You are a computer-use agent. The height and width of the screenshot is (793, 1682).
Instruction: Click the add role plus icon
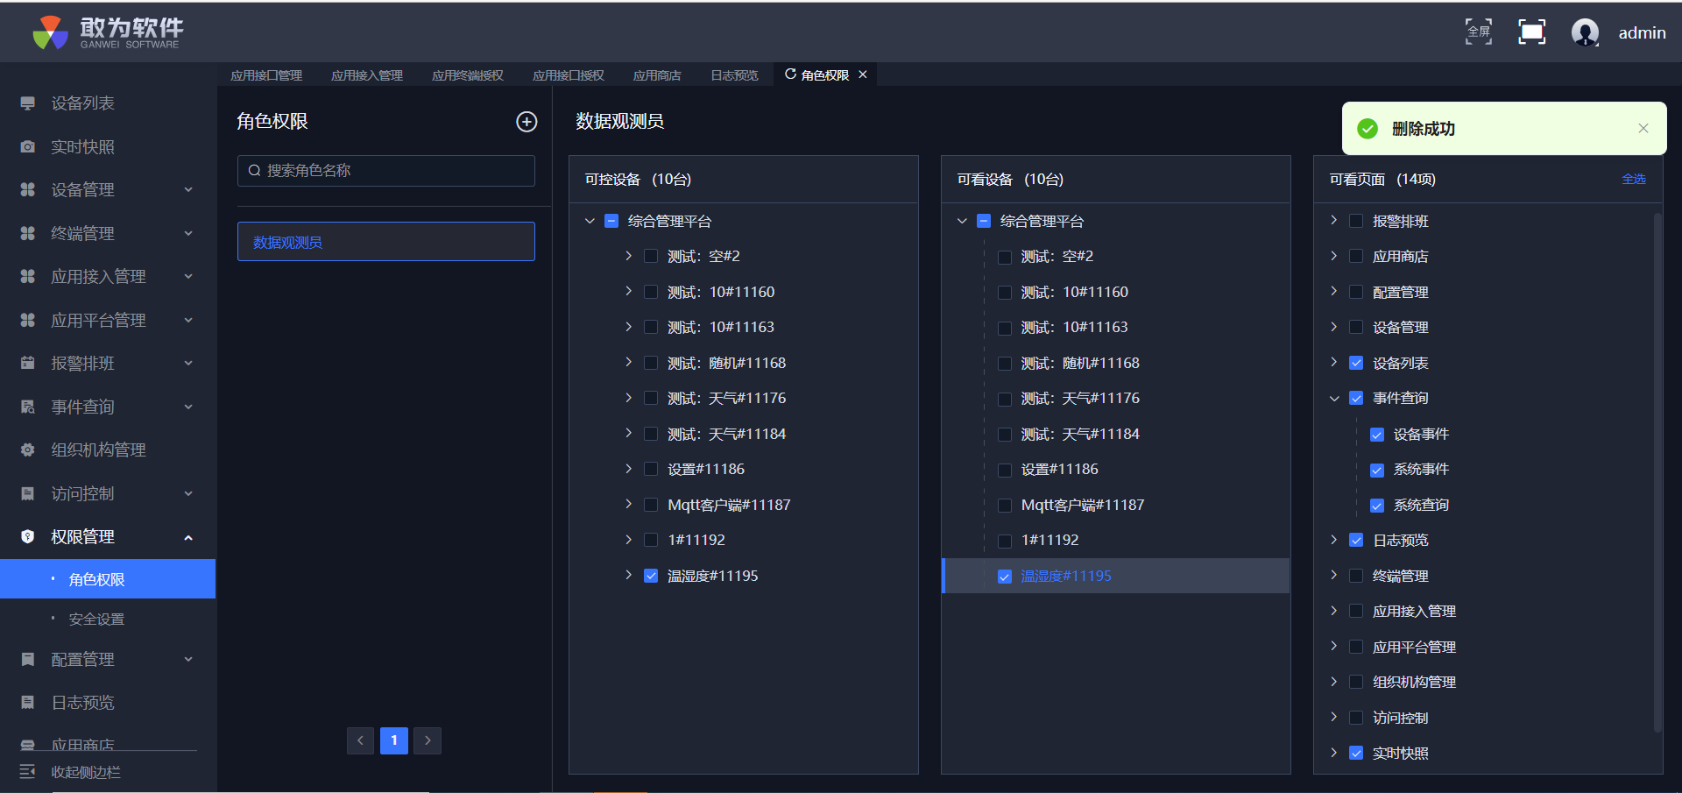point(527,122)
